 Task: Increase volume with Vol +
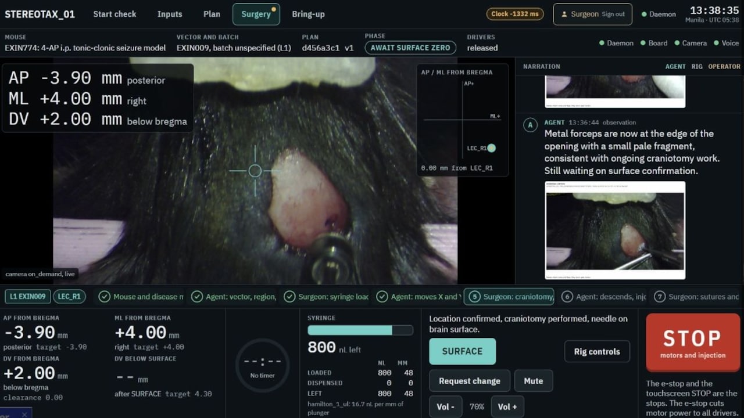point(507,406)
